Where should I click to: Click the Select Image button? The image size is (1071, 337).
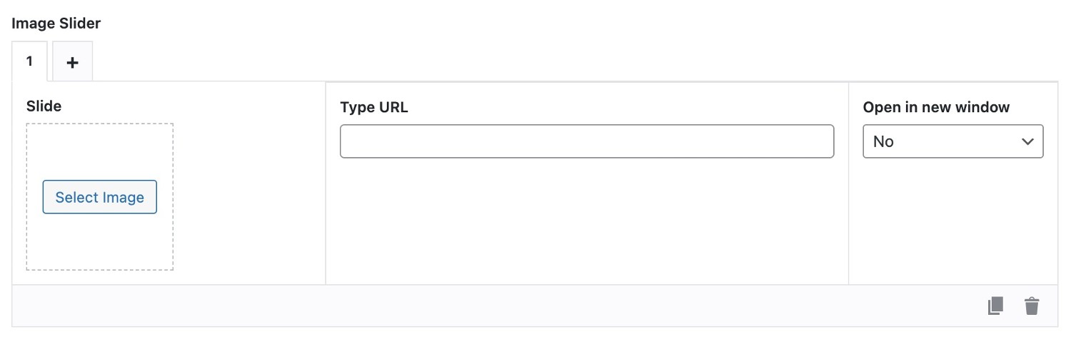(x=100, y=197)
